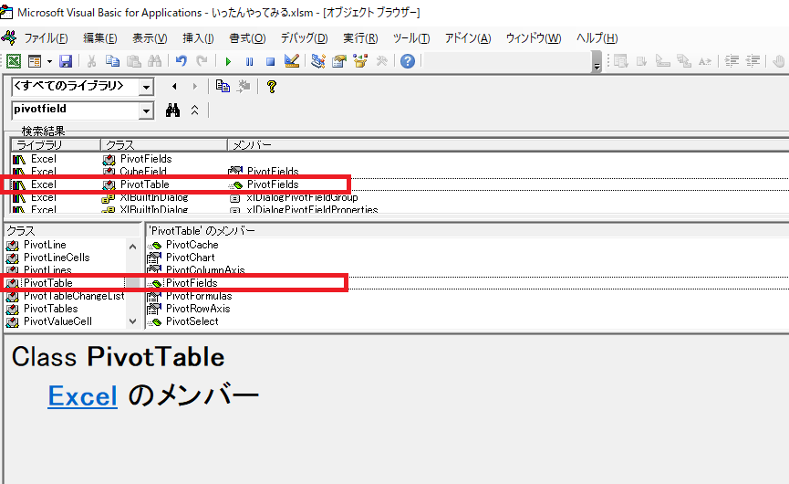Click the View Microsoft Excel icon
This screenshot has height=484, width=789.
14,61
